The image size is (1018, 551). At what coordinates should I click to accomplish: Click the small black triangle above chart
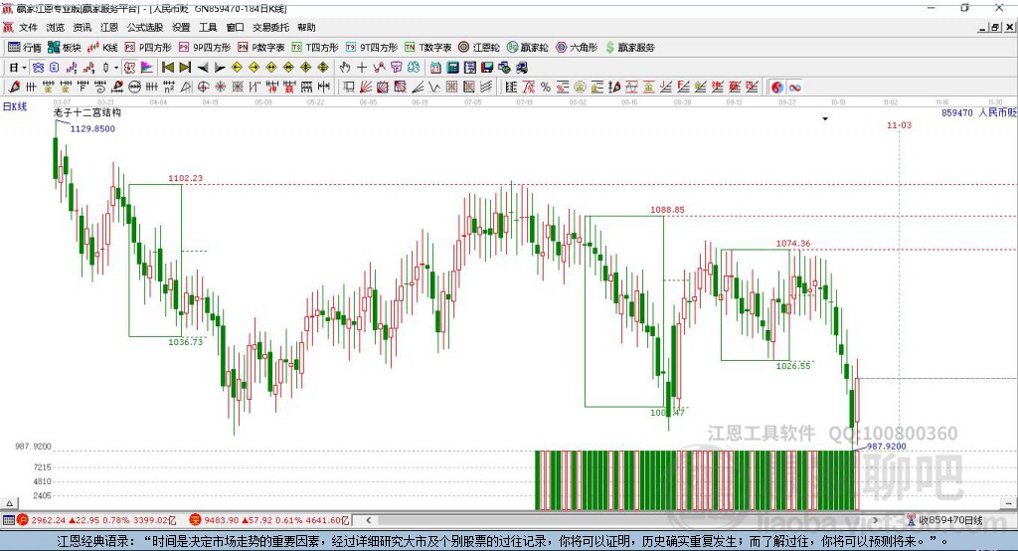pos(825,119)
